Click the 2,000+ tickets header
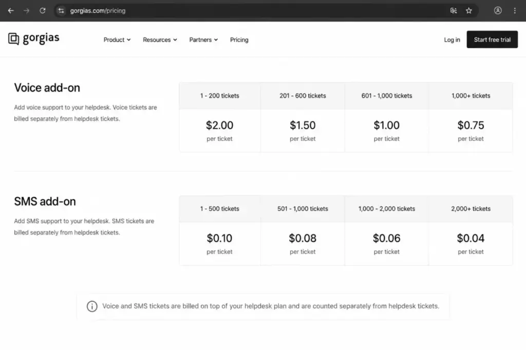Image resolution: width=526 pixels, height=350 pixels. click(x=471, y=209)
